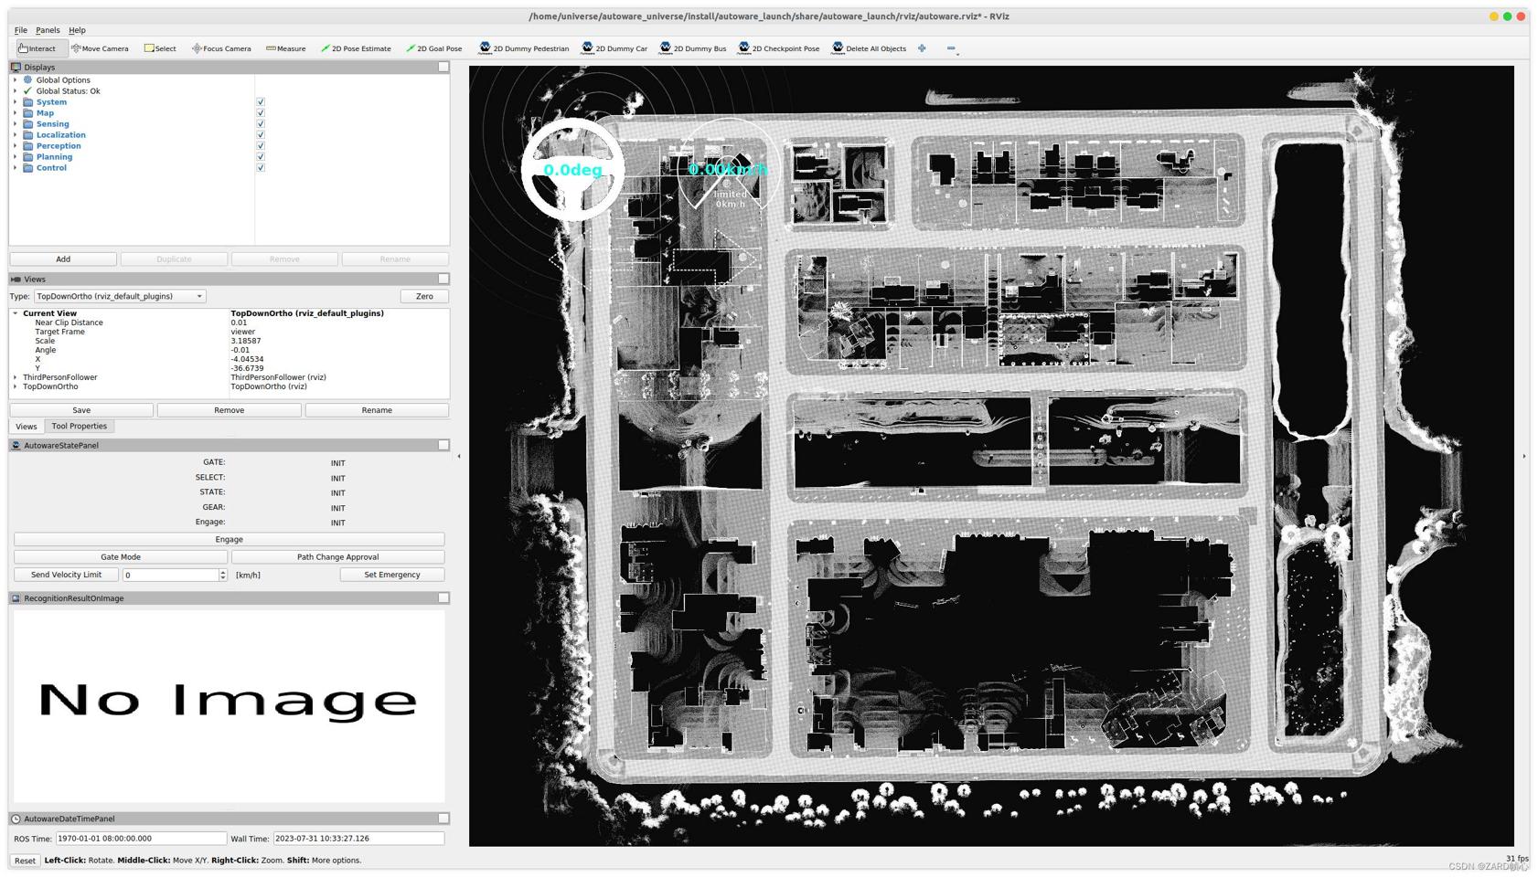The width and height of the screenshot is (1538, 877).
Task: Select the Measure tool
Action: (286, 48)
